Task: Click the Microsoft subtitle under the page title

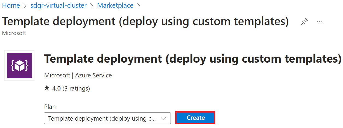Action: coord(14,33)
